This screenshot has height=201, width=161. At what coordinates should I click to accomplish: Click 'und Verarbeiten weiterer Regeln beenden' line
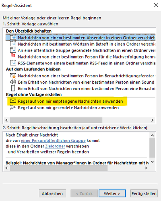tap(48, 152)
